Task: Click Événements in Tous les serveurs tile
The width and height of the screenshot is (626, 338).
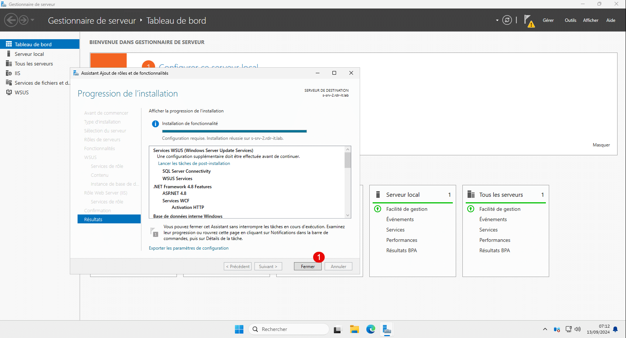Action: pos(493,219)
